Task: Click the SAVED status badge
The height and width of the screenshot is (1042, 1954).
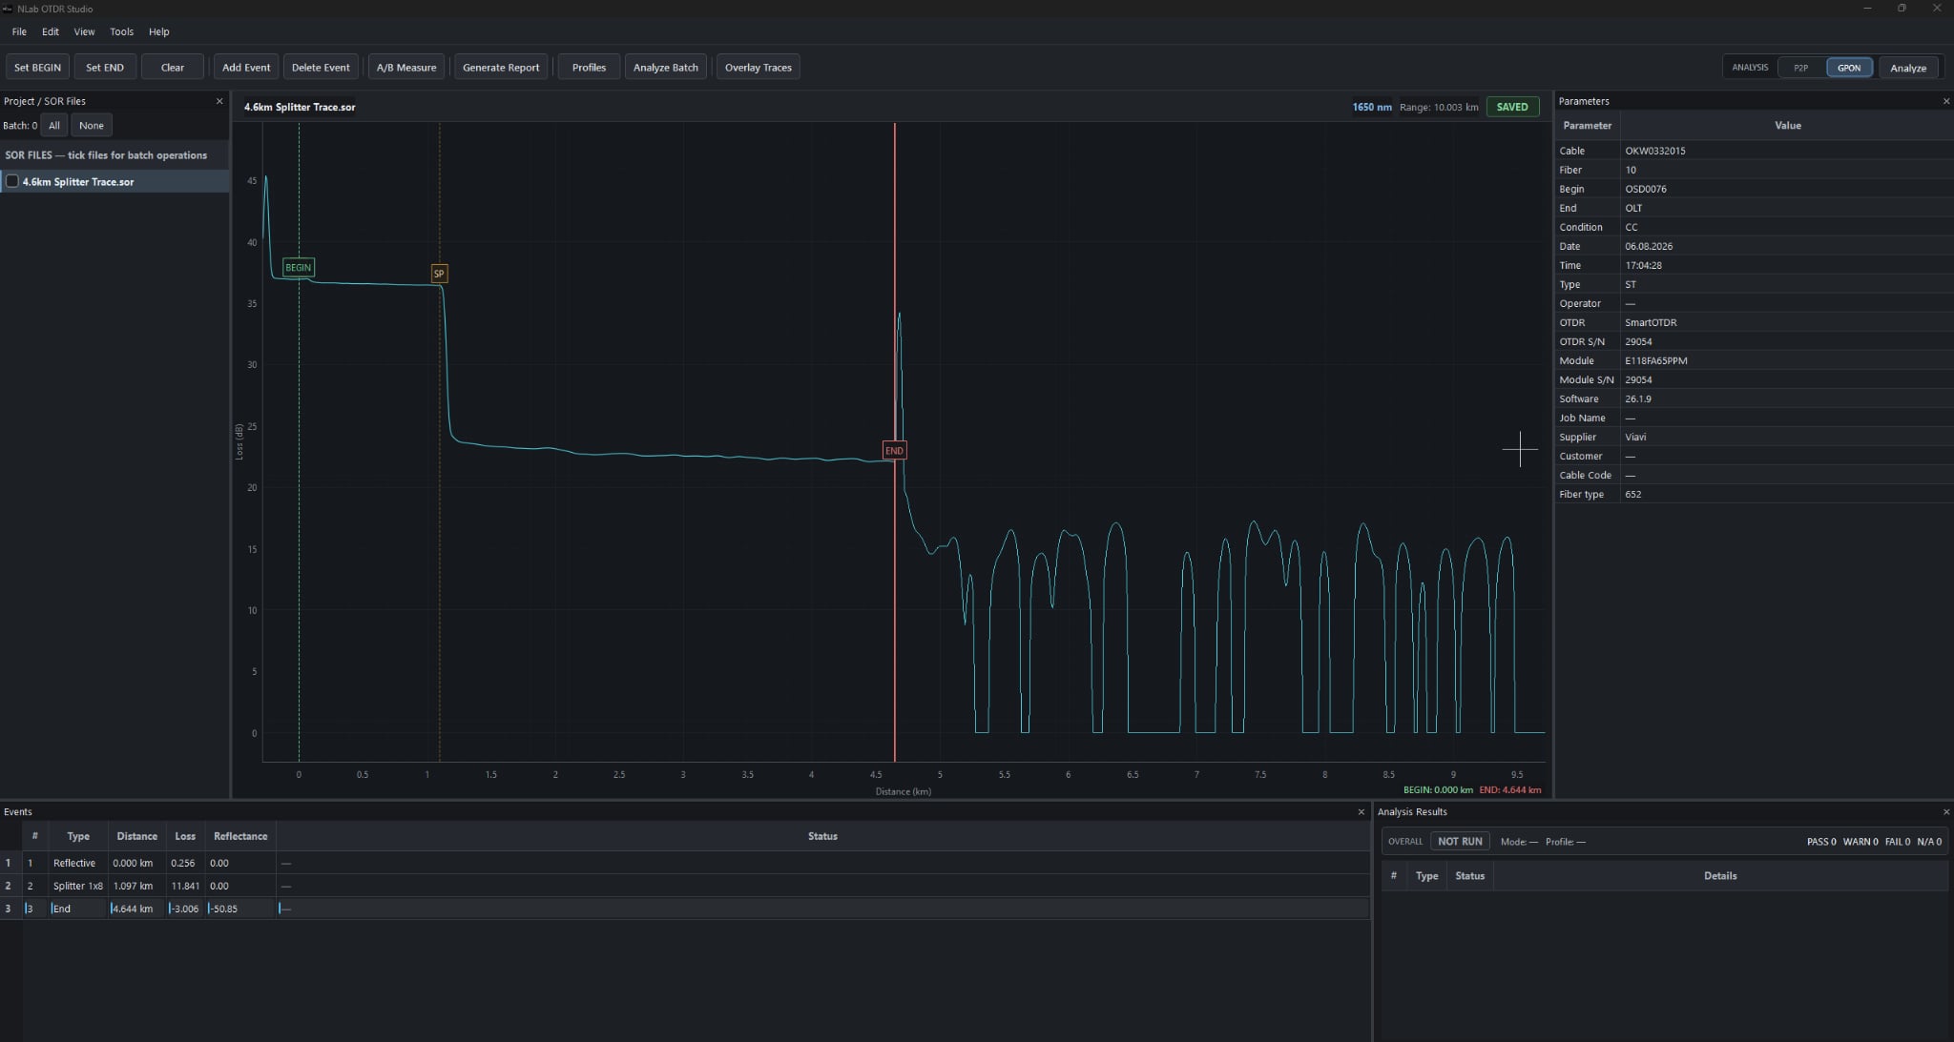Action: [1512, 107]
